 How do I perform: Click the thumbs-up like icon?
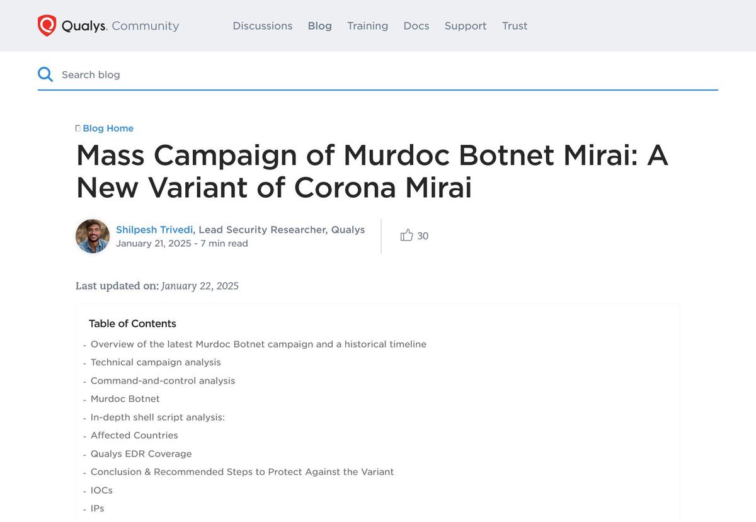pos(407,235)
